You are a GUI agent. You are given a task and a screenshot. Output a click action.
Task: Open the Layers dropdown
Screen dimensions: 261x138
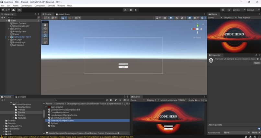point(239,10)
